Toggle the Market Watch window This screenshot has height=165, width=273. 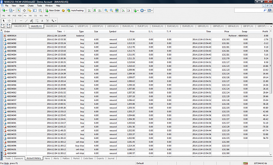coord(19,10)
